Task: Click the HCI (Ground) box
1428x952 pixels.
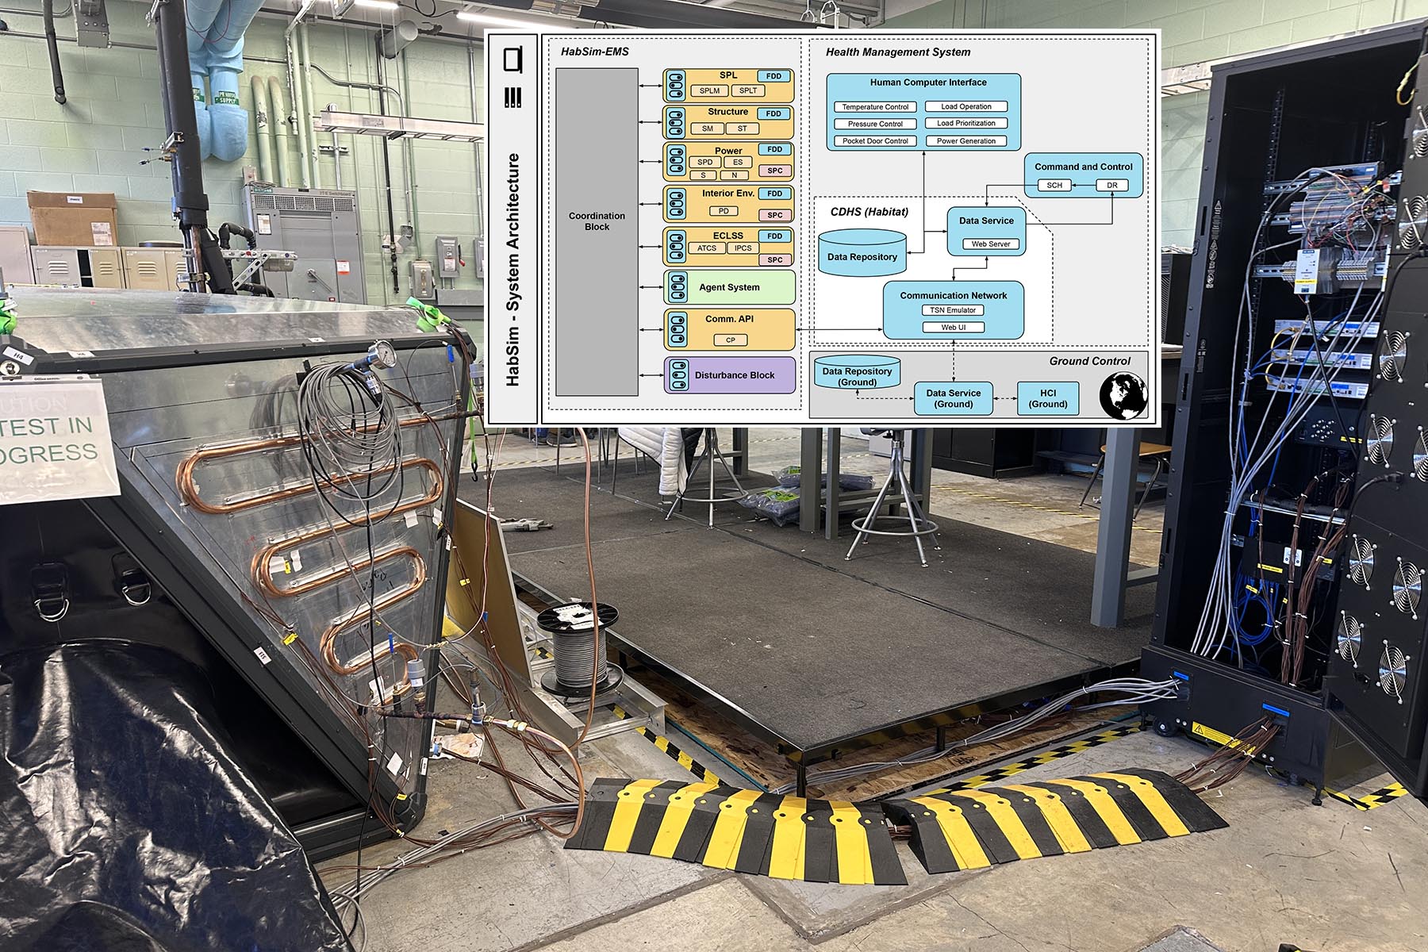Action: click(1047, 398)
